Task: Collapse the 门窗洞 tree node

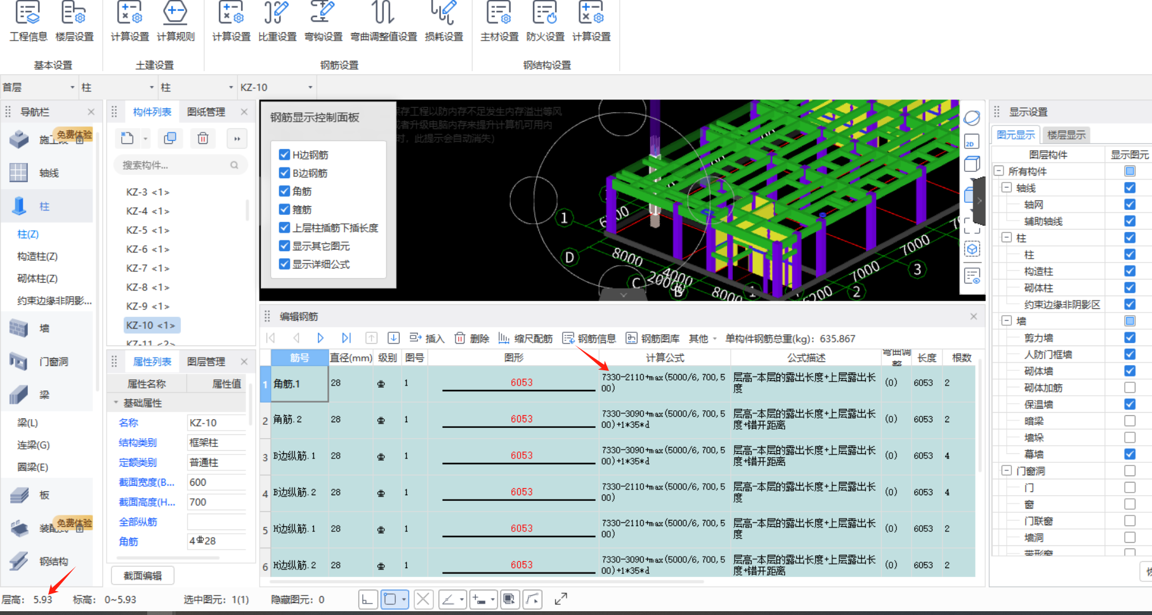Action: pos(1006,470)
